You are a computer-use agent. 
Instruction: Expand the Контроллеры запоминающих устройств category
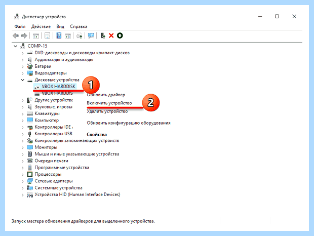[x=23, y=141]
